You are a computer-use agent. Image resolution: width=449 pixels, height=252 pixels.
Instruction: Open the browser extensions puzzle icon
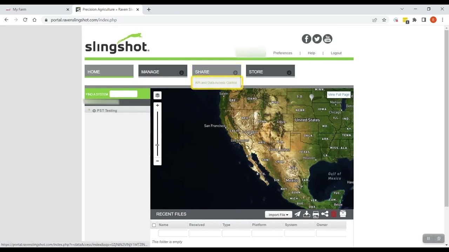point(415,20)
